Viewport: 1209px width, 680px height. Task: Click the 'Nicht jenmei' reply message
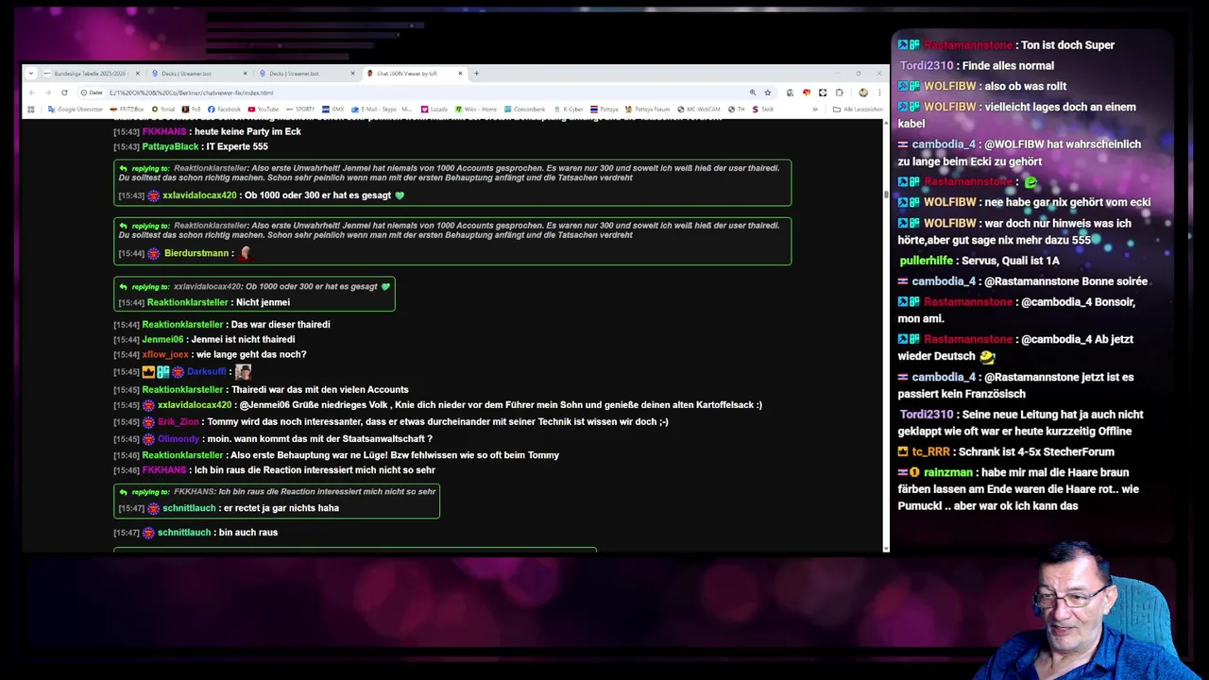(264, 302)
